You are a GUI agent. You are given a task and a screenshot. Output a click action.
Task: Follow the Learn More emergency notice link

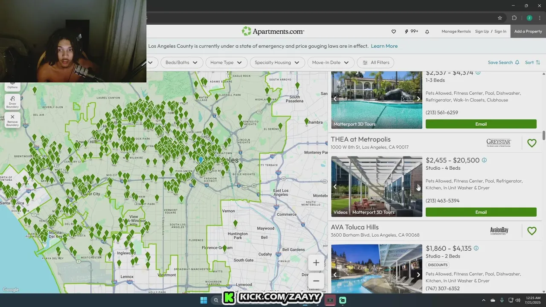[384, 46]
